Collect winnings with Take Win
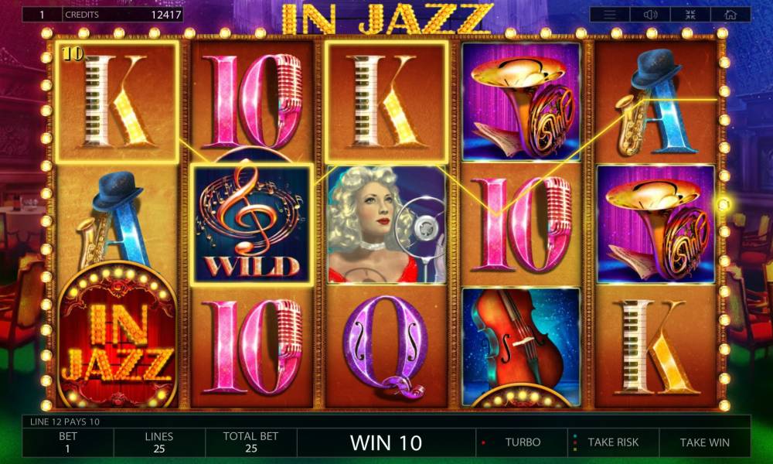The width and height of the screenshot is (773, 464). pyautogui.click(x=704, y=442)
